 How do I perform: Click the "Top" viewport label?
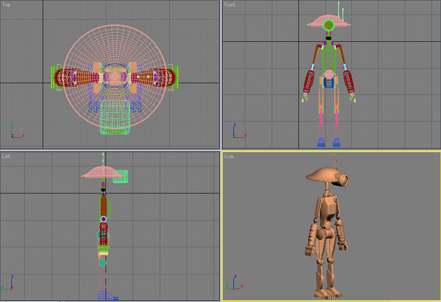pos(7,5)
